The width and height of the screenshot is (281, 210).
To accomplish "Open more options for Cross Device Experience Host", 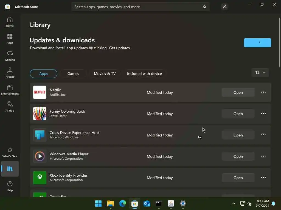I will 263,135.
